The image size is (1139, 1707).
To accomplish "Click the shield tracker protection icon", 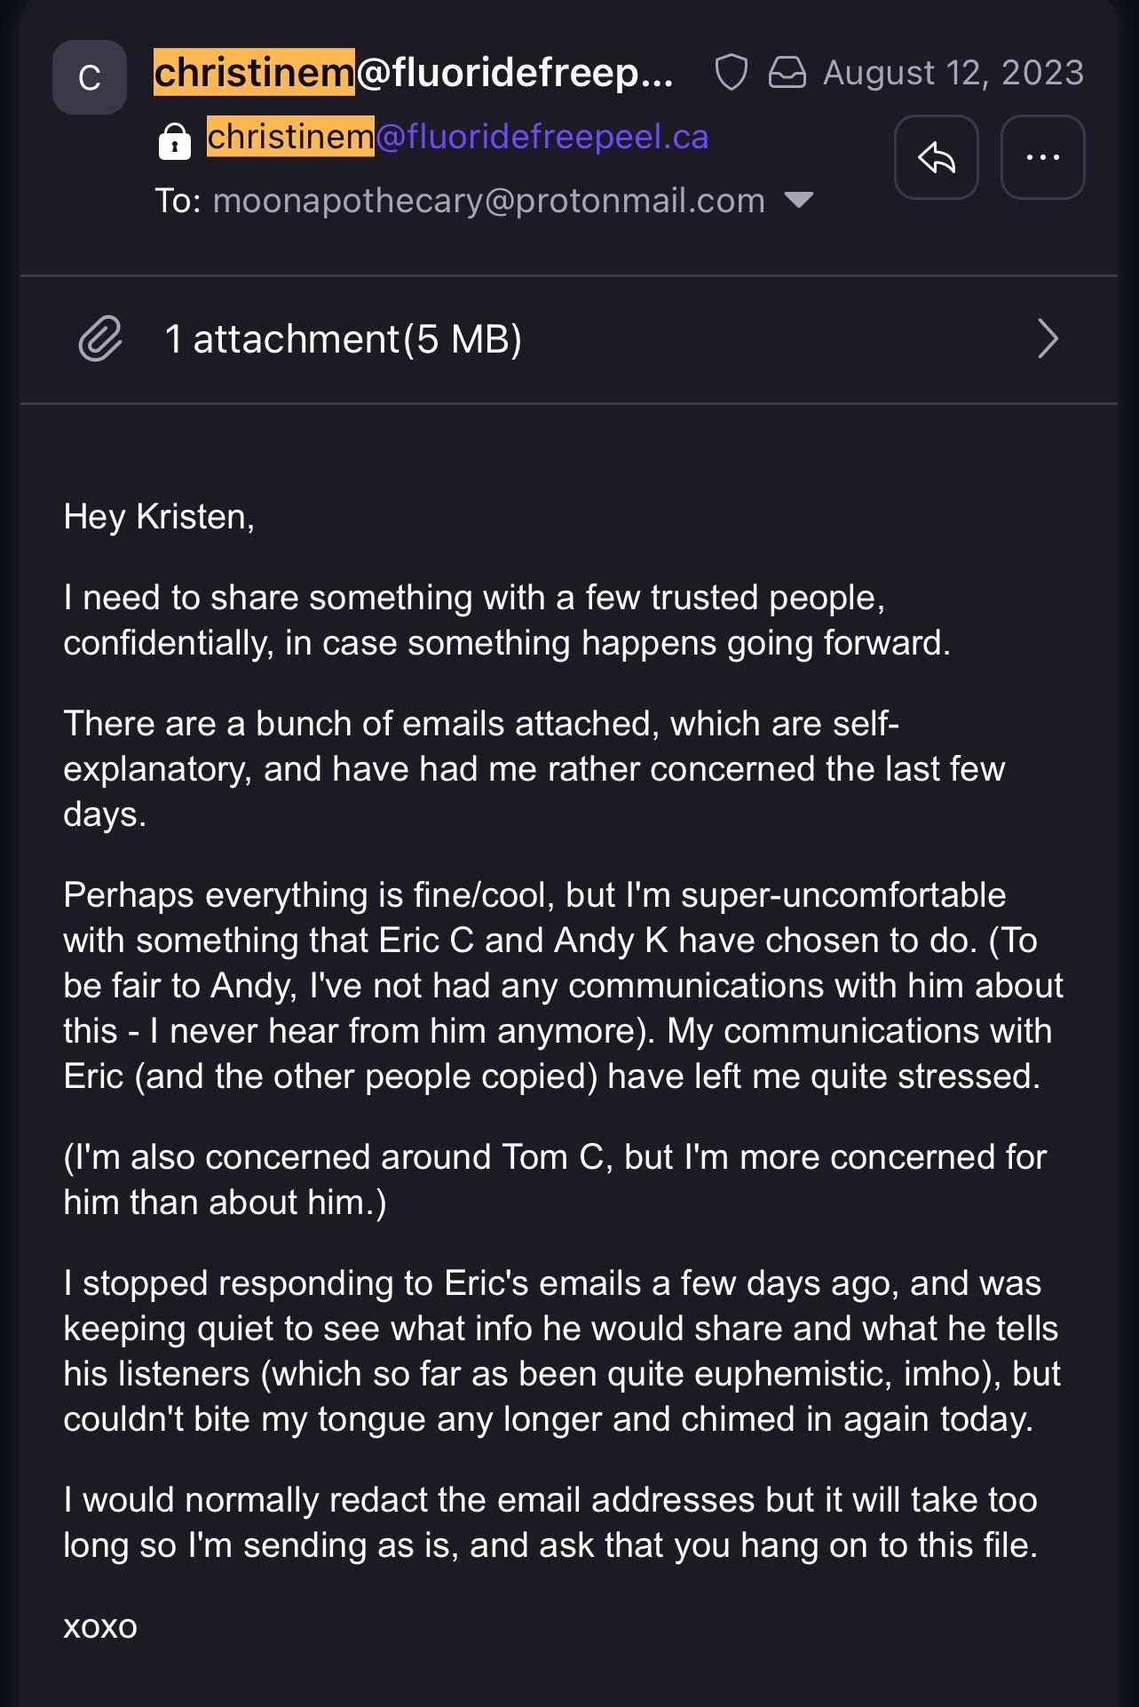I will [731, 73].
